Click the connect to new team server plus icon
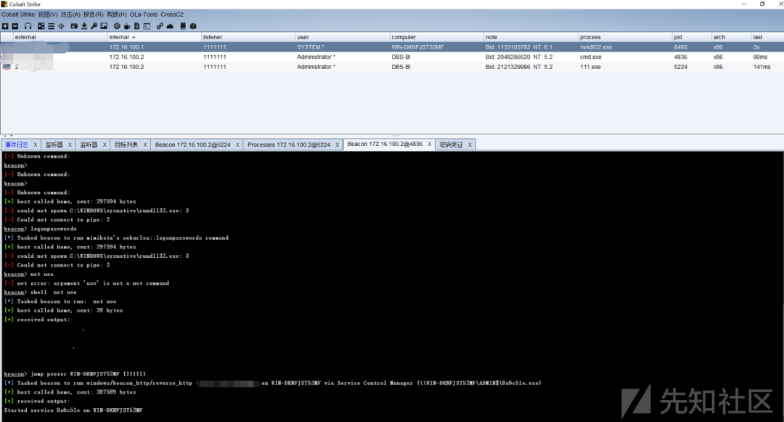 pyautogui.click(x=5, y=26)
